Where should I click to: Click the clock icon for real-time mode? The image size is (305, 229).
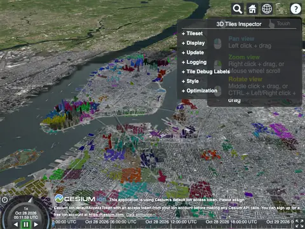4,200
